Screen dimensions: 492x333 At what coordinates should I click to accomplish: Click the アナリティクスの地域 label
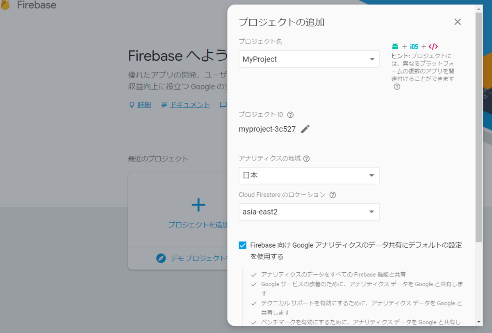click(x=270, y=159)
